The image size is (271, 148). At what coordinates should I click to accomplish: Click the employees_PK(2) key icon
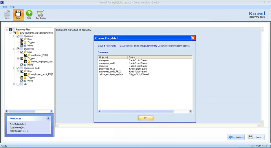[29, 55]
